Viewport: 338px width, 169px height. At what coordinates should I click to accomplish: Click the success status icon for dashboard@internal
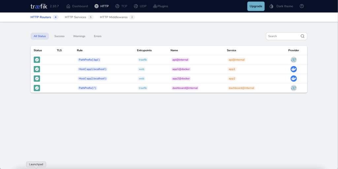click(37, 88)
